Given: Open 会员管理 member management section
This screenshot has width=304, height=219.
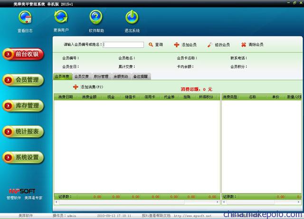Looking at the screenshot, I should click(23, 80).
